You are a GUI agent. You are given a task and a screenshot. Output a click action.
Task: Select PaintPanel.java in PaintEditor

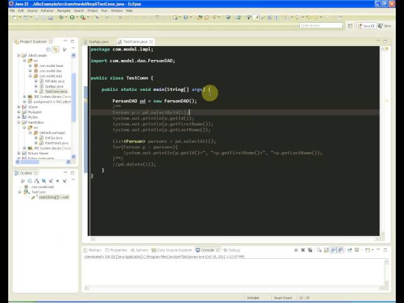pyautogui.click(x=56, y=143)
